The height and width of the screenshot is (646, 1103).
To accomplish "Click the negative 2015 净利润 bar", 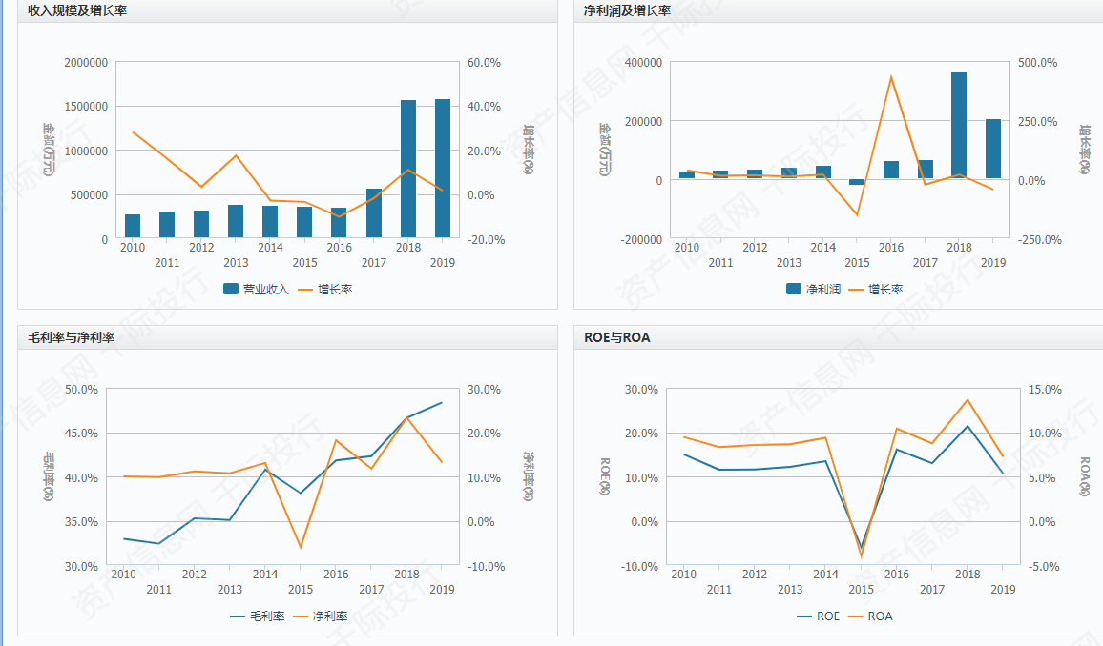I will pos(857,182).
